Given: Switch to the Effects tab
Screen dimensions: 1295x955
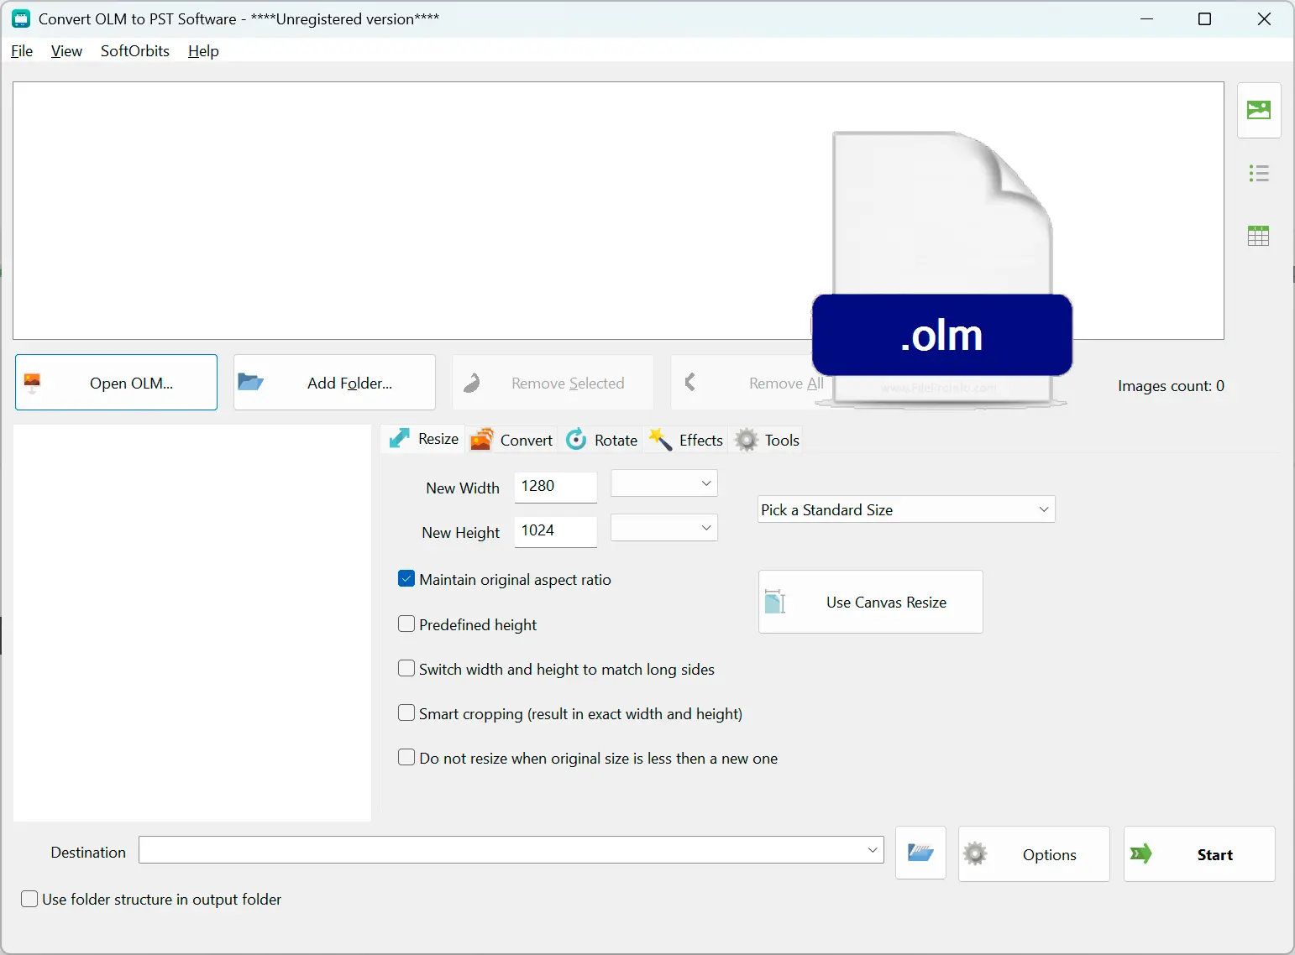Looking at the screenshot, I should (x=685, y=440).
